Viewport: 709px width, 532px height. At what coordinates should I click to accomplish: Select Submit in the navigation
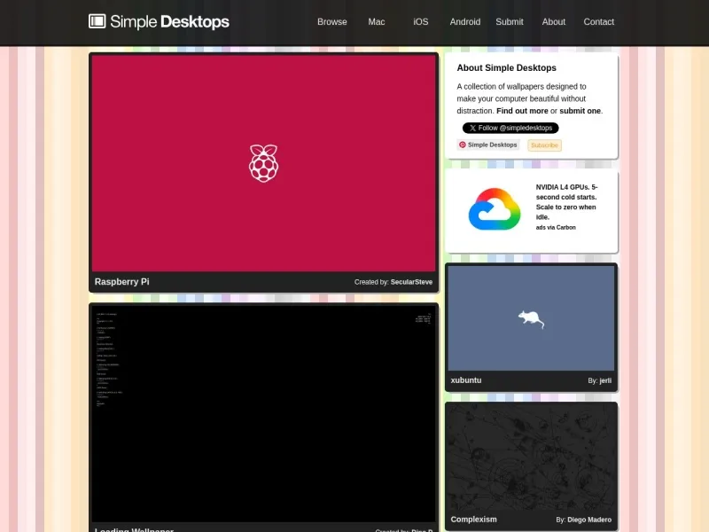(x=509, y=21)
